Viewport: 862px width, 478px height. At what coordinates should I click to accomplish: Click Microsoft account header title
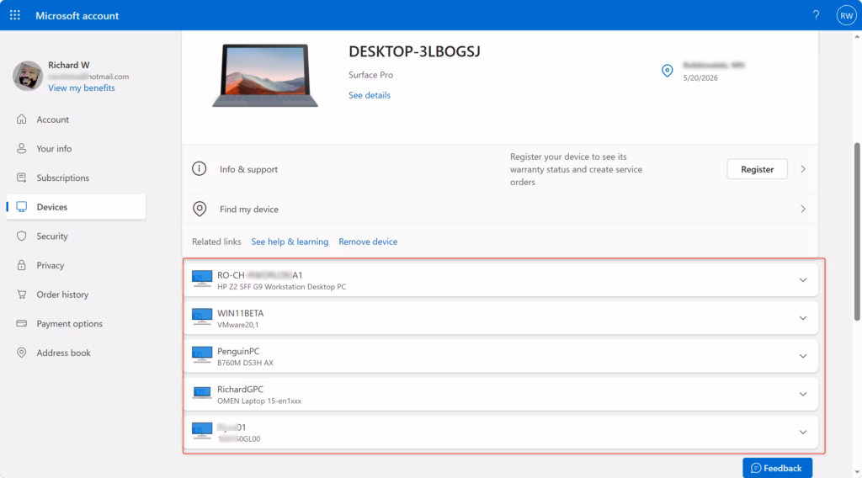[x=77, y=15]
